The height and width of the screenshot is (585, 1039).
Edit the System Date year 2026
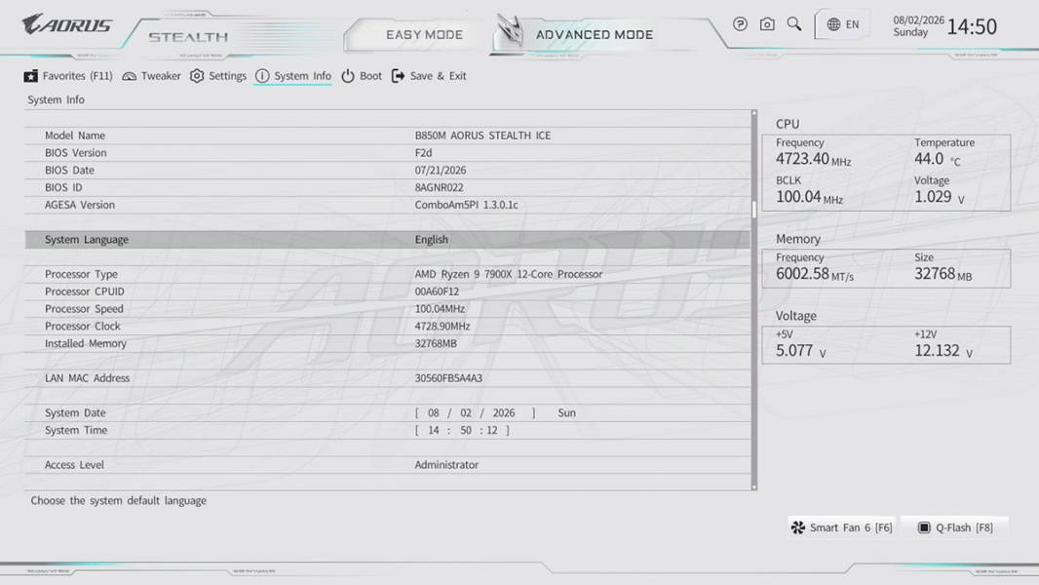504,412
